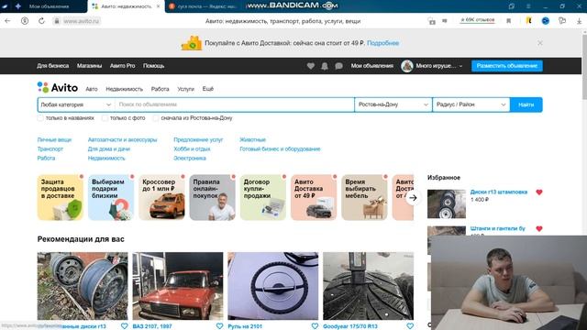Open Услуги menu item

(185, 89)
